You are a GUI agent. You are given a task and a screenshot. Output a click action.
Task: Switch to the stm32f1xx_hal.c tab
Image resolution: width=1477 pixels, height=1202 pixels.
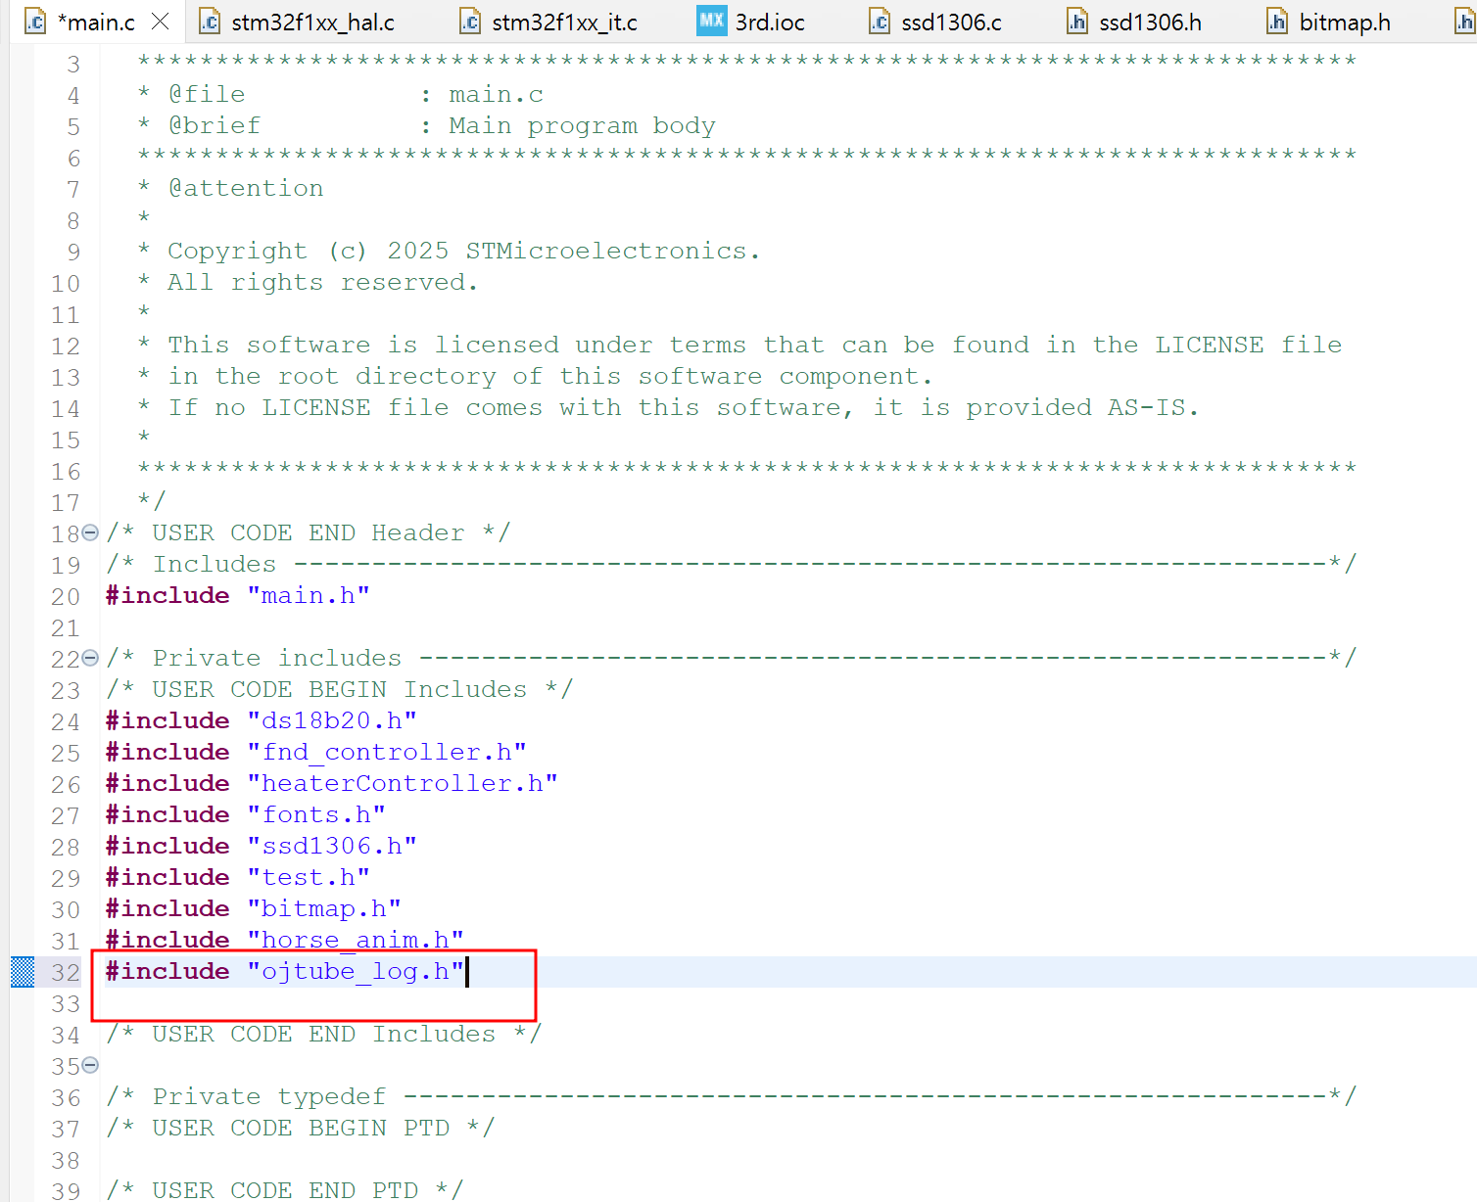pos(297,22)
